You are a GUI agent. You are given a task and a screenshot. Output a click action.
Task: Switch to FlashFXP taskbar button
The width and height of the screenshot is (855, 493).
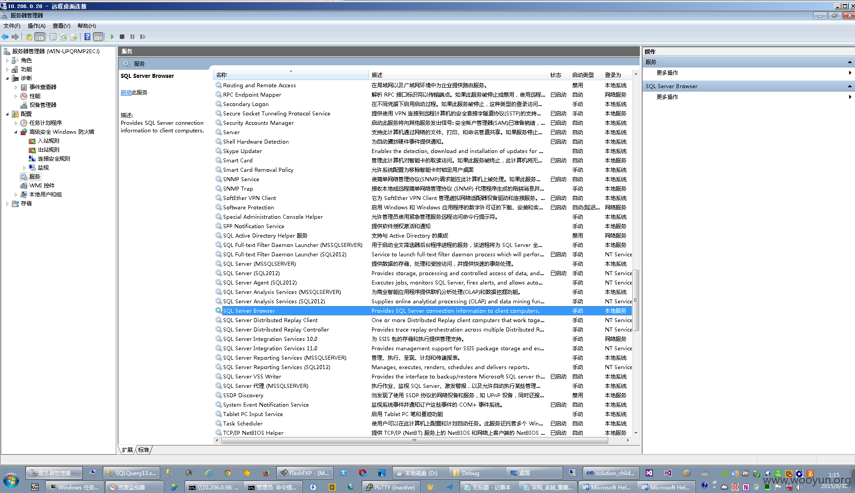point(305,473)
